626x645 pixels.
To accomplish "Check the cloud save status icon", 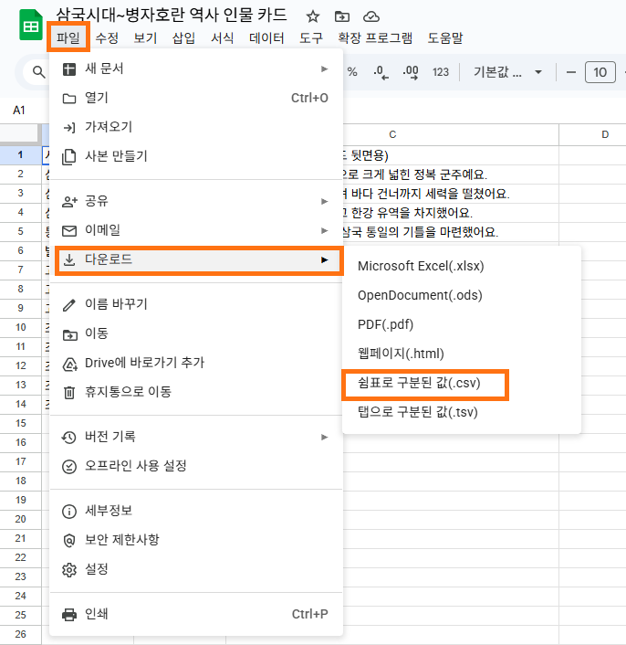I will pyautogui.click(x=371, y=16).
